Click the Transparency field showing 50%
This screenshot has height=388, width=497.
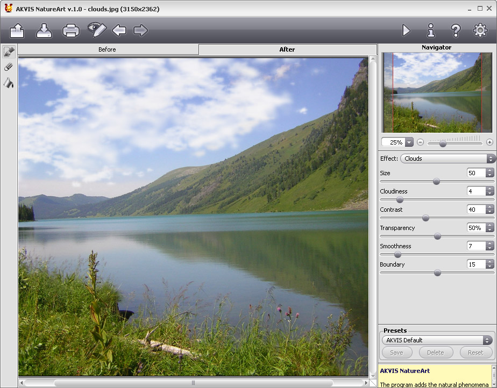477,228
